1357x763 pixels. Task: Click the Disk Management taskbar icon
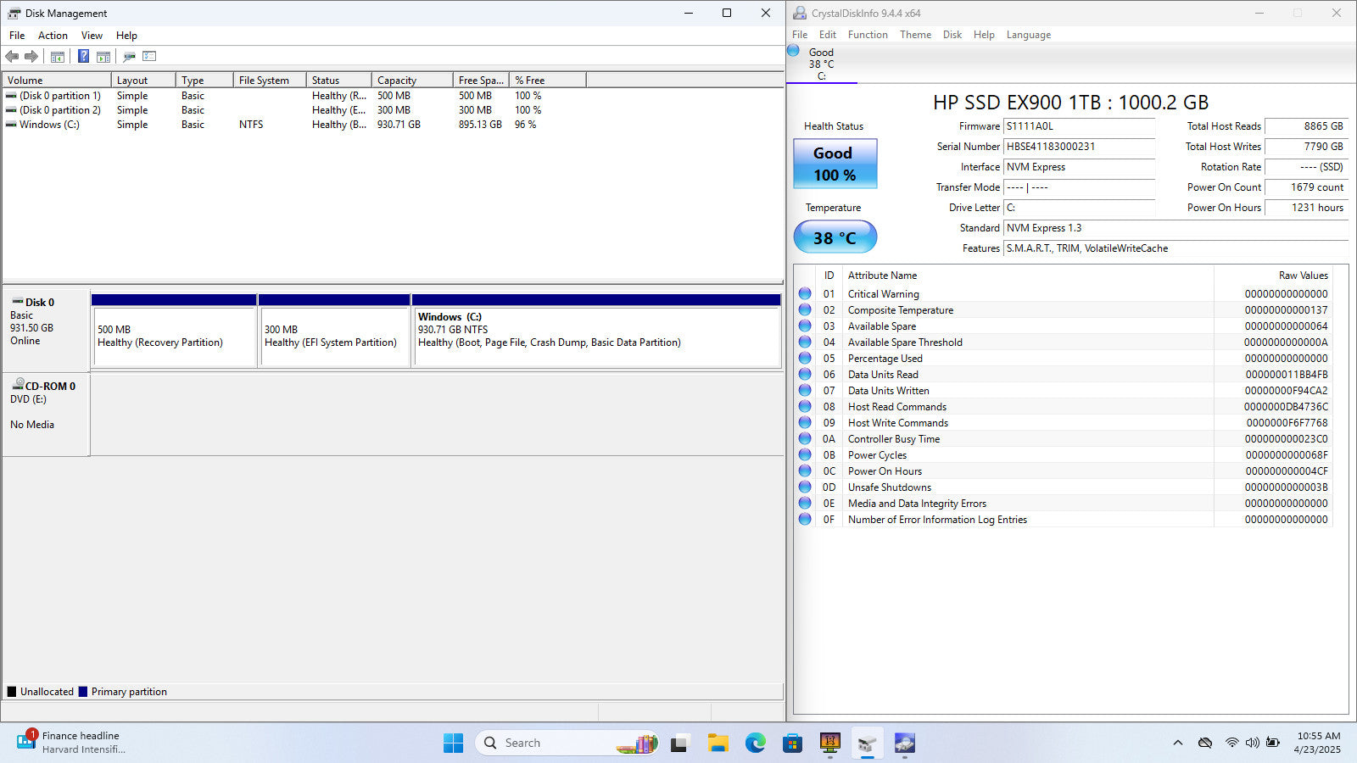[x=867, y=744]
